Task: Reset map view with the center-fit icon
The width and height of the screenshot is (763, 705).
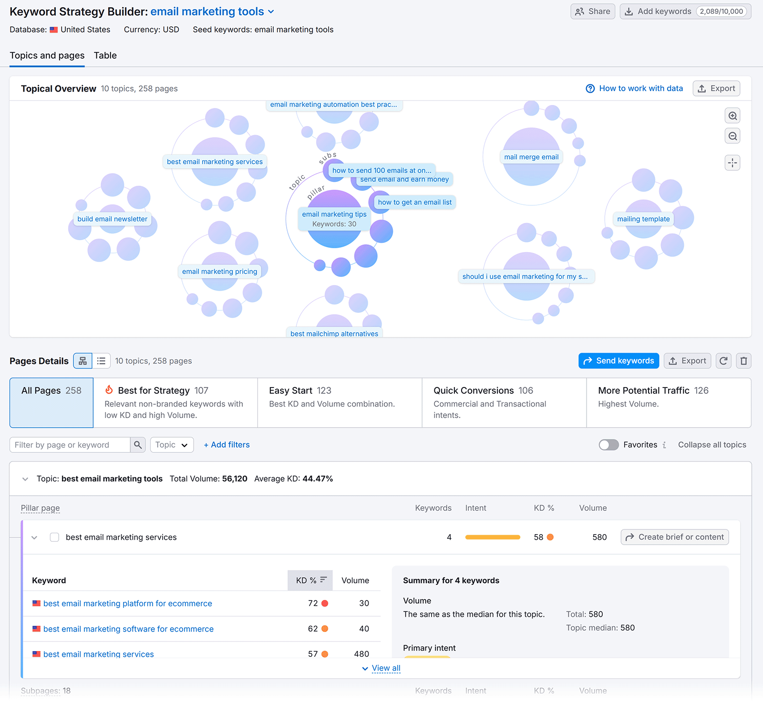Action: click(x=732, y=162)
